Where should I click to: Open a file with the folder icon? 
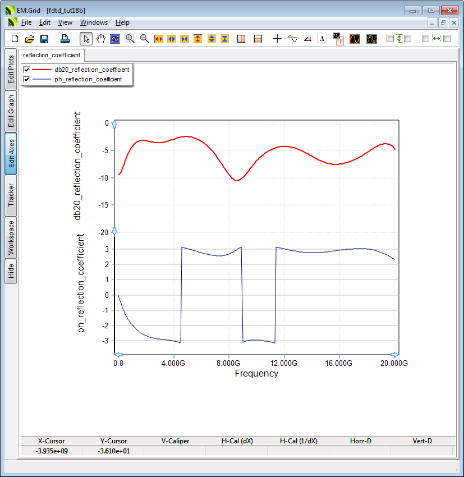[x=29, y=39]
